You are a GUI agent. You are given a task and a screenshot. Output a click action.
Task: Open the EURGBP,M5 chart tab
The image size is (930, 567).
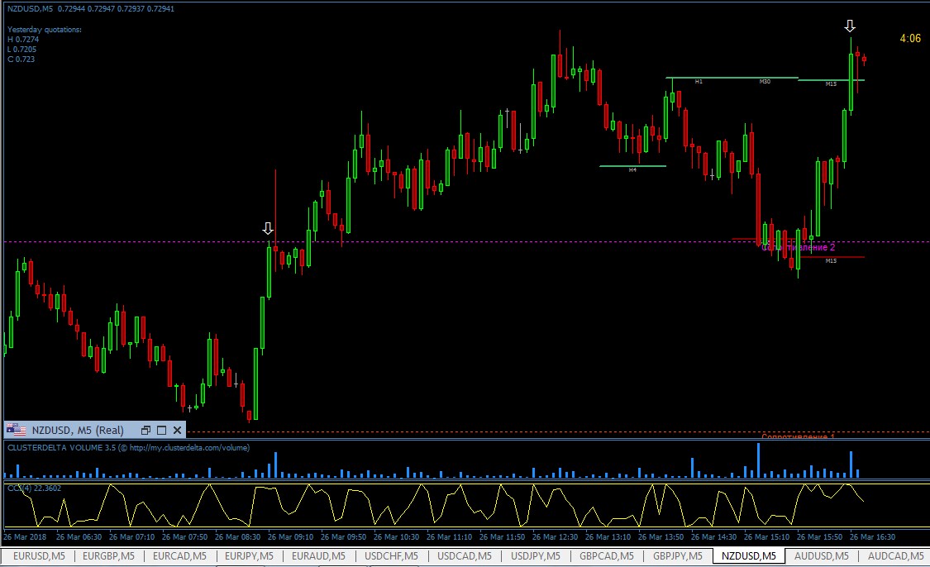tap(108, 555)
